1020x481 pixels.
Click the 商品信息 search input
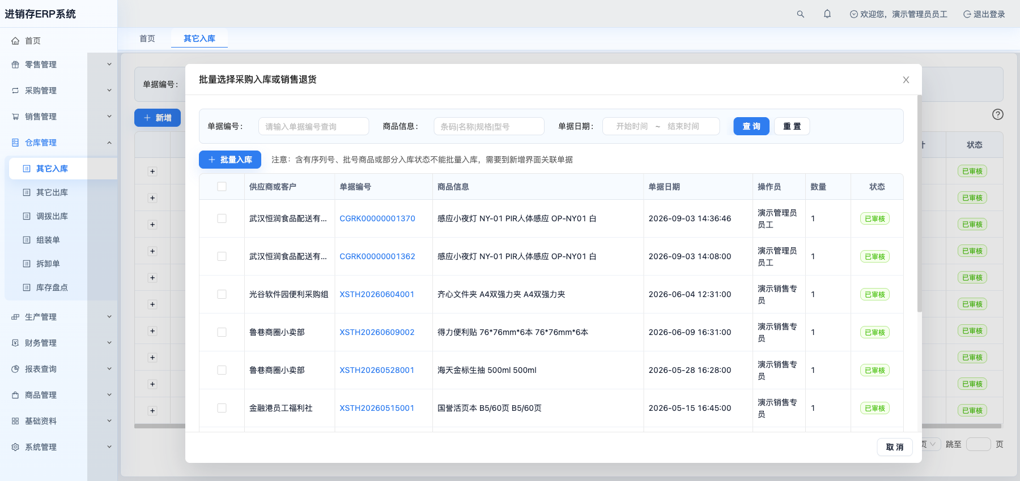point(489,126)
